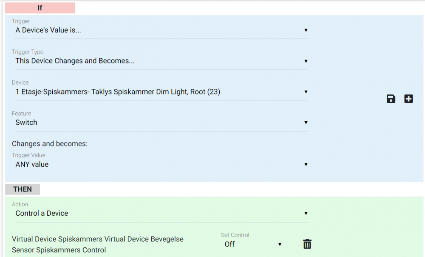Select the Virtual Device Bevegelse Sensor Spiskammers text

[x=98, y=244]
